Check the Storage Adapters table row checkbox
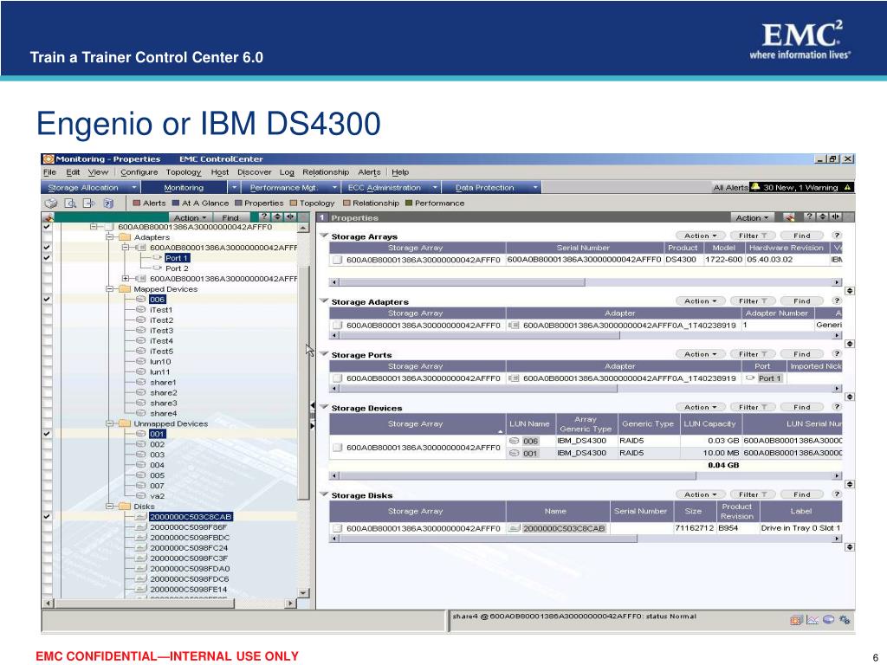887x665 pixels. 338,326
